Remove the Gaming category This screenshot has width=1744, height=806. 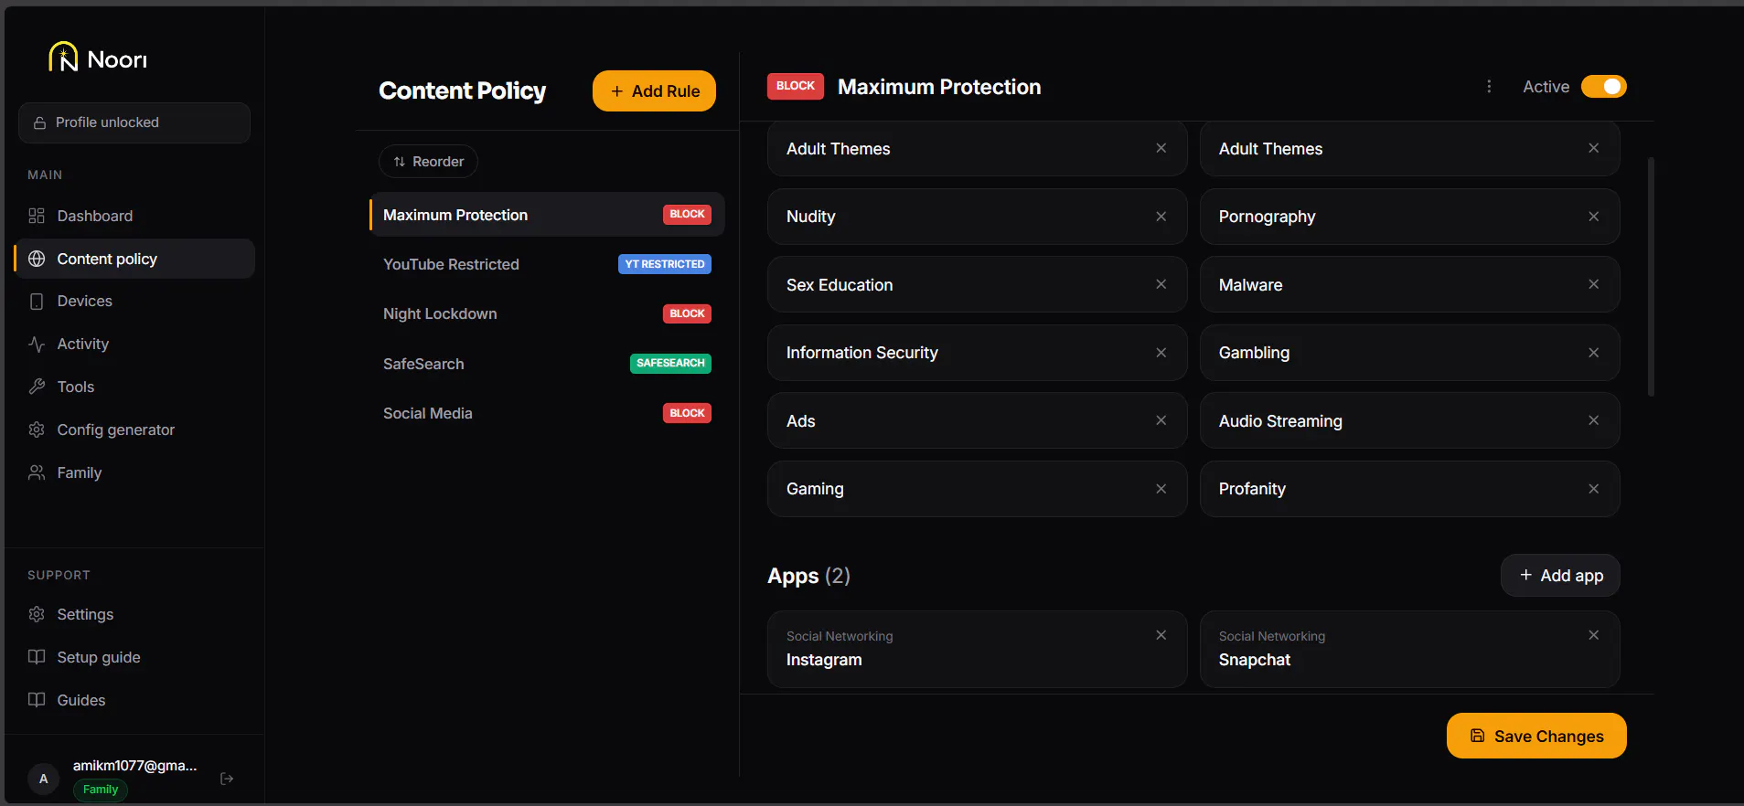[1161, 489]
